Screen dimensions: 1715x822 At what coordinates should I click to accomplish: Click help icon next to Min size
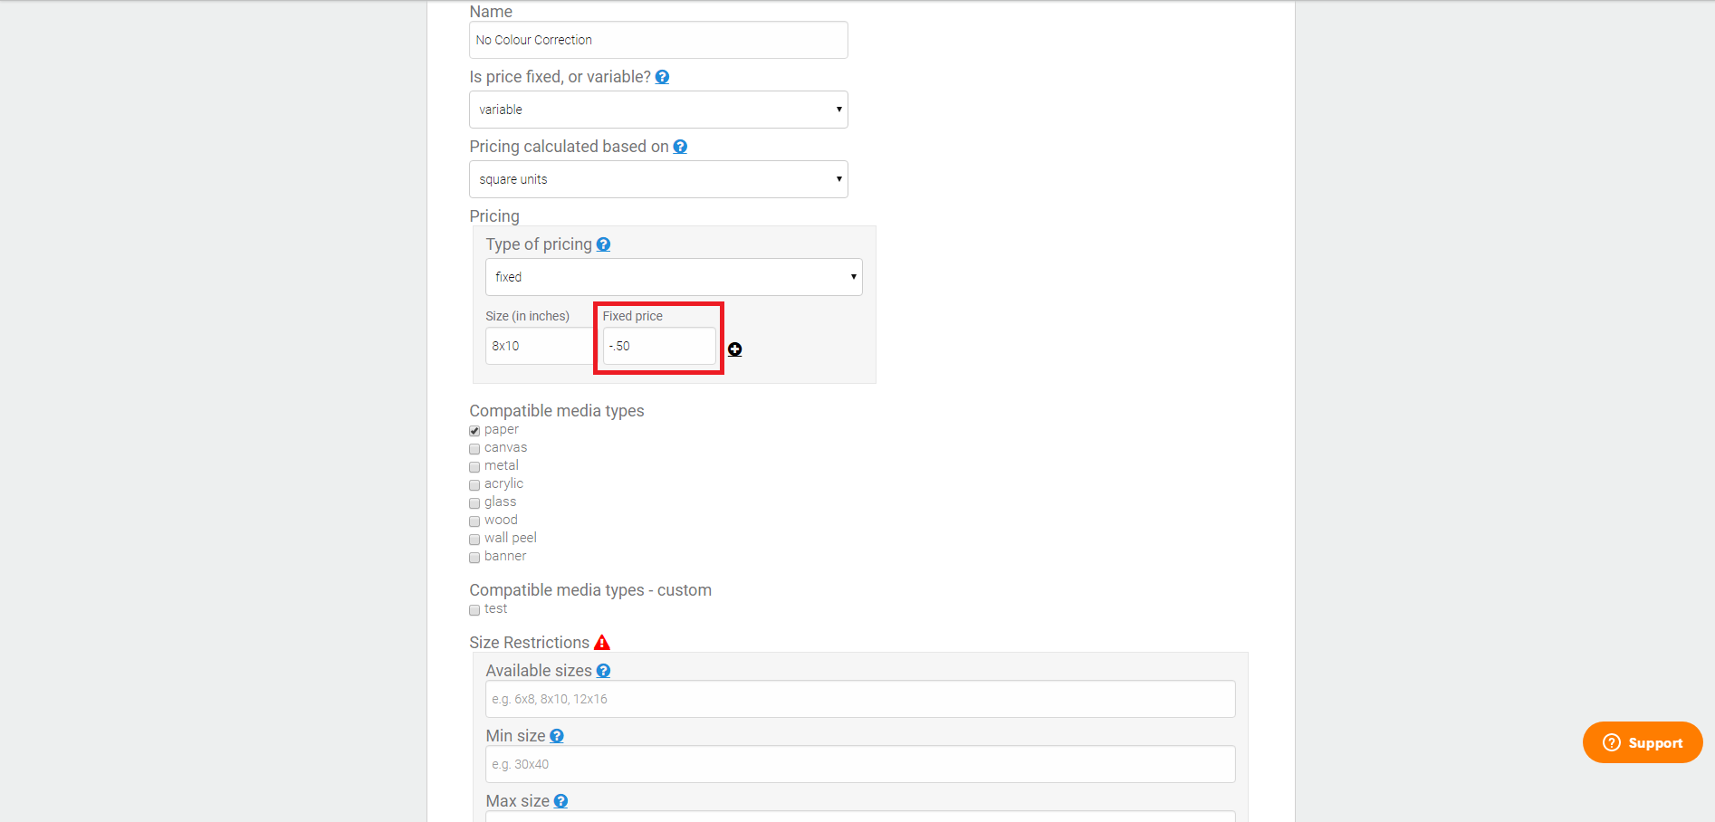tap(557, 736)
